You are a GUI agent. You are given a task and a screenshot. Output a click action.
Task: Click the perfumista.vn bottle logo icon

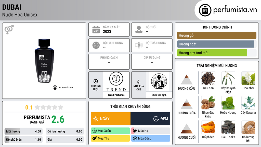205,10
